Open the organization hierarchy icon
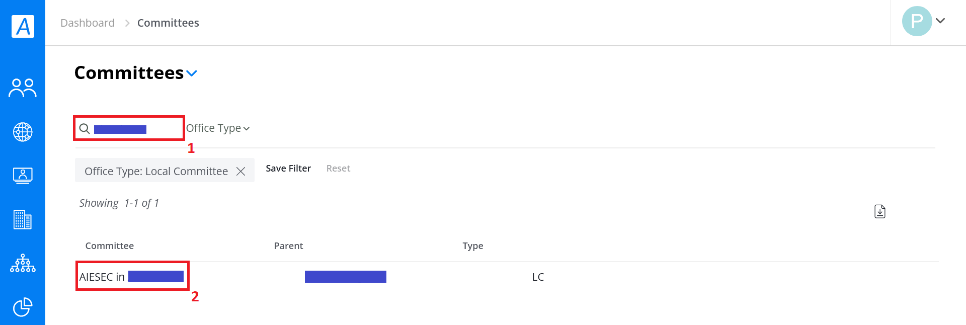This screenshot has height=325, width=966. pyautogui.click(x=23, y=263)
